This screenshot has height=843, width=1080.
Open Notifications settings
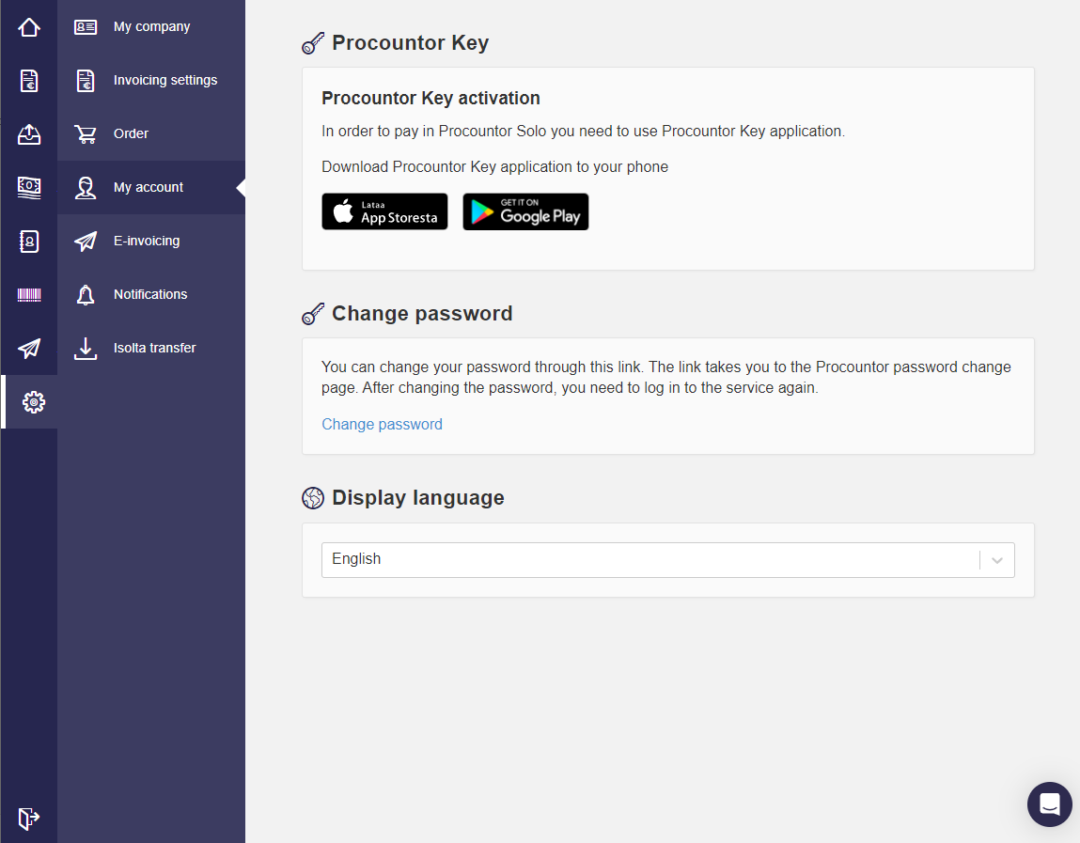click(x=151, y=295)
